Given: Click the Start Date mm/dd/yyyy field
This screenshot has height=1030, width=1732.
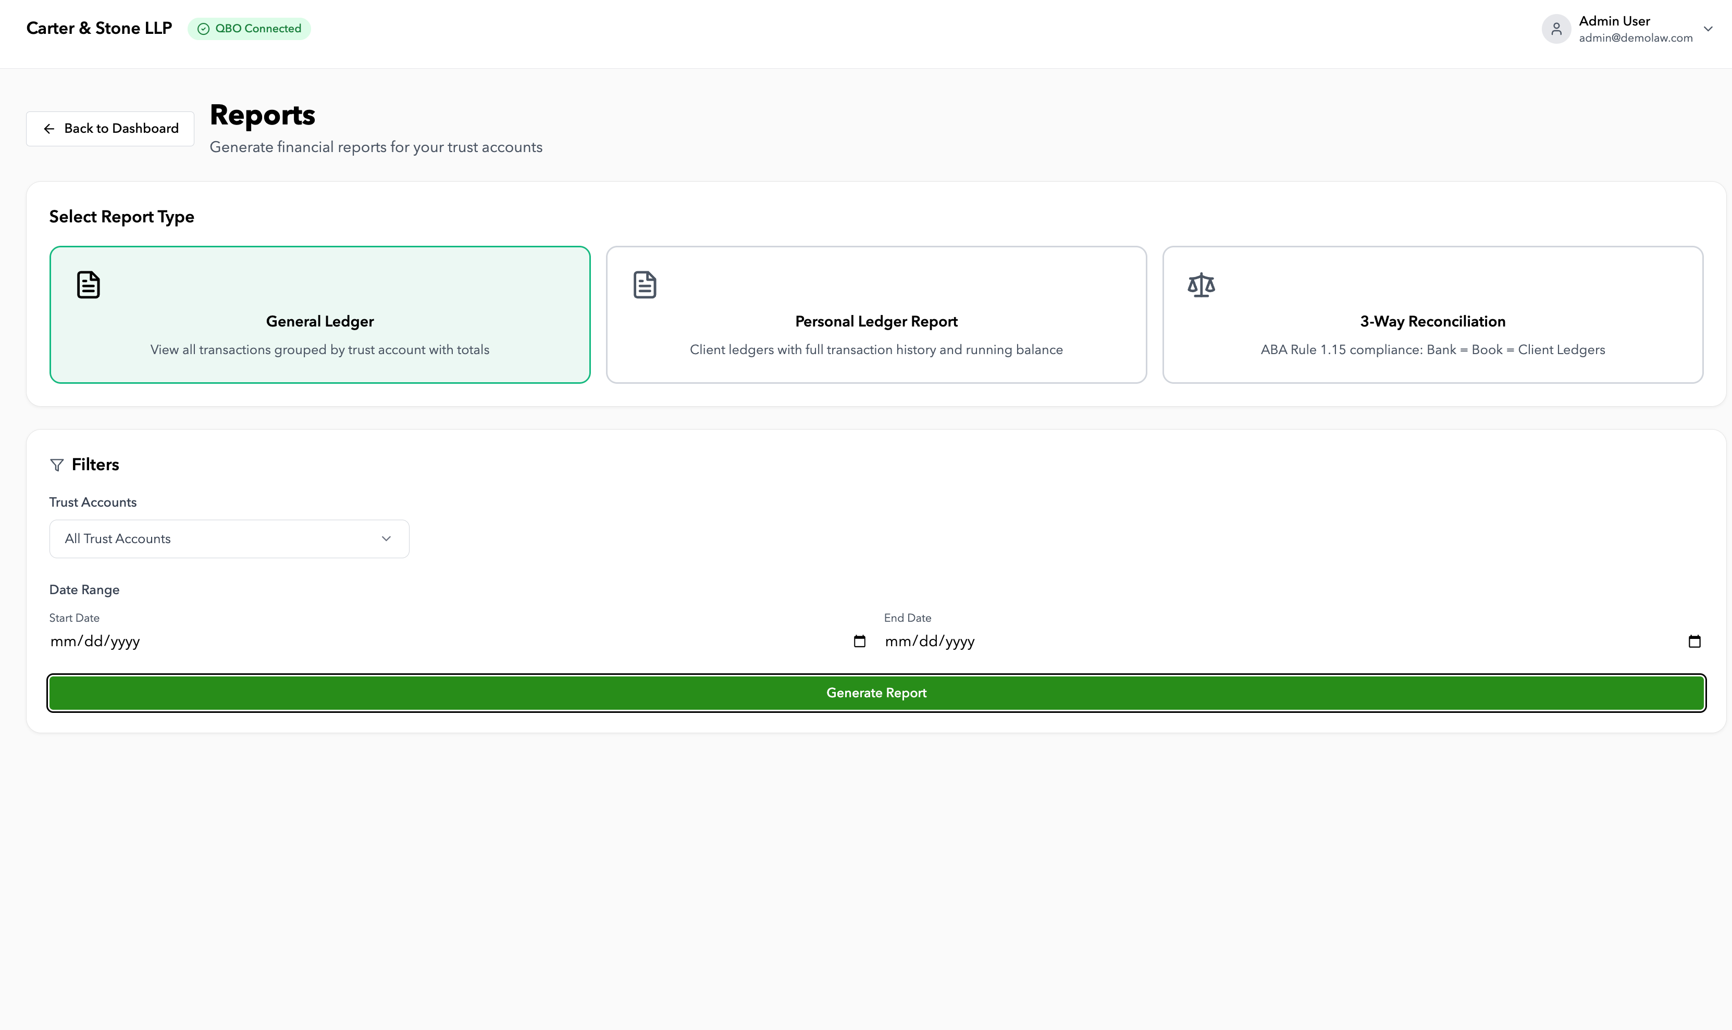Looking at the screenshot, I should coord(459,642).
